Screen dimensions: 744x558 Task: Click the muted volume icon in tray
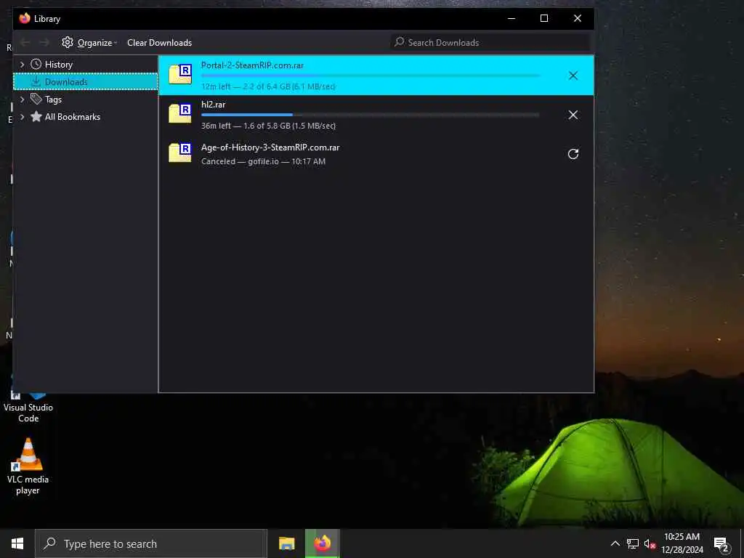pos(649,543)
